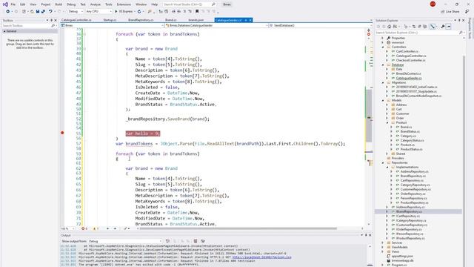Collapse the Database folder
The height and width of the screenshot is (267, 474).
[383, 65]
